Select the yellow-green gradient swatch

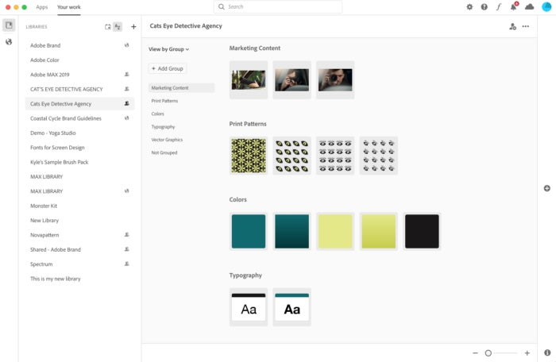[x=378, y=231]
